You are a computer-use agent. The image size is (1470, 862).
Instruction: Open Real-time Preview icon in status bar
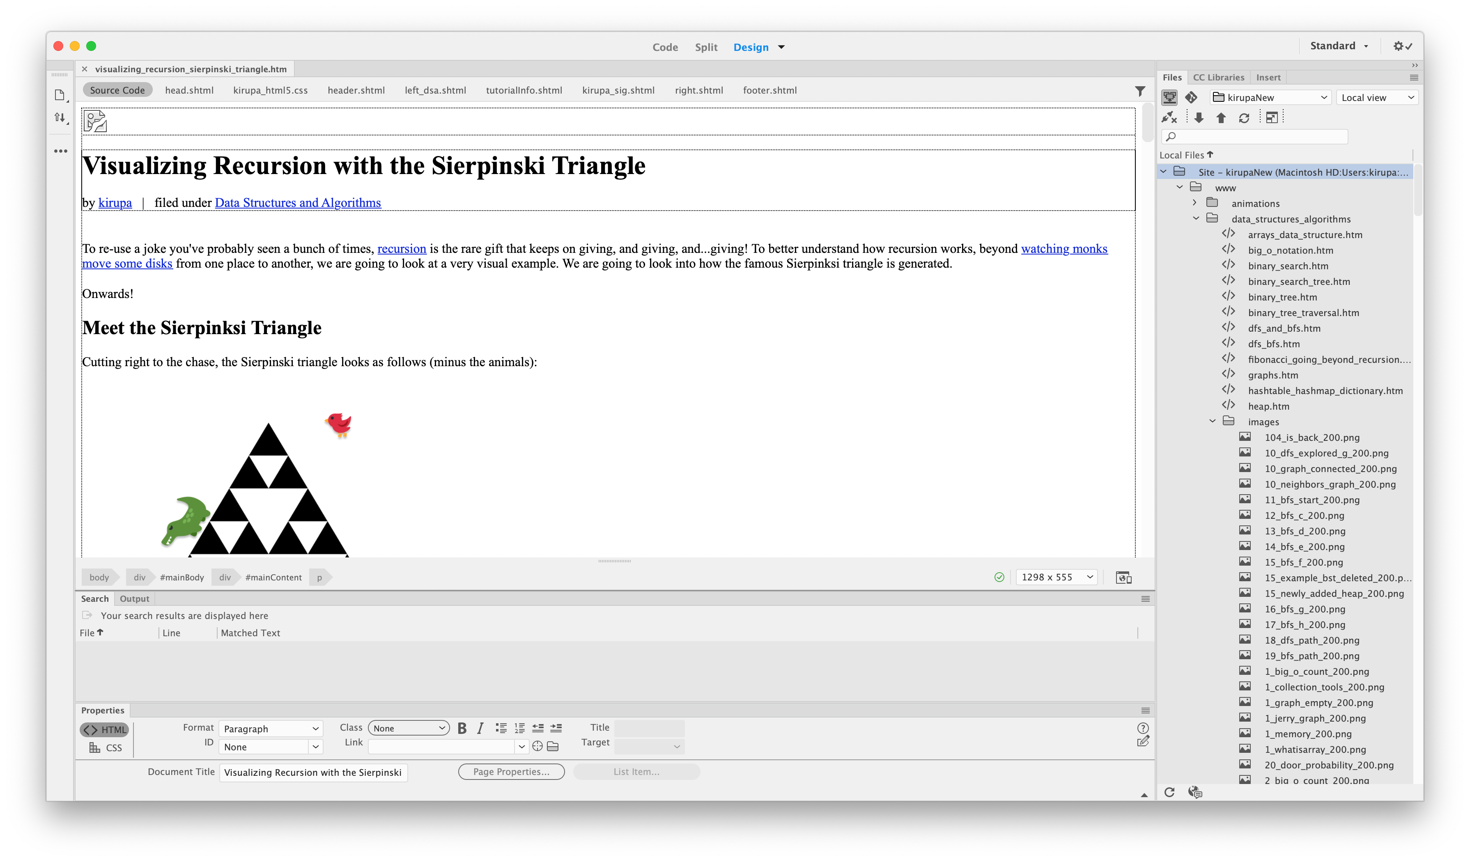tap(1123, 578)
